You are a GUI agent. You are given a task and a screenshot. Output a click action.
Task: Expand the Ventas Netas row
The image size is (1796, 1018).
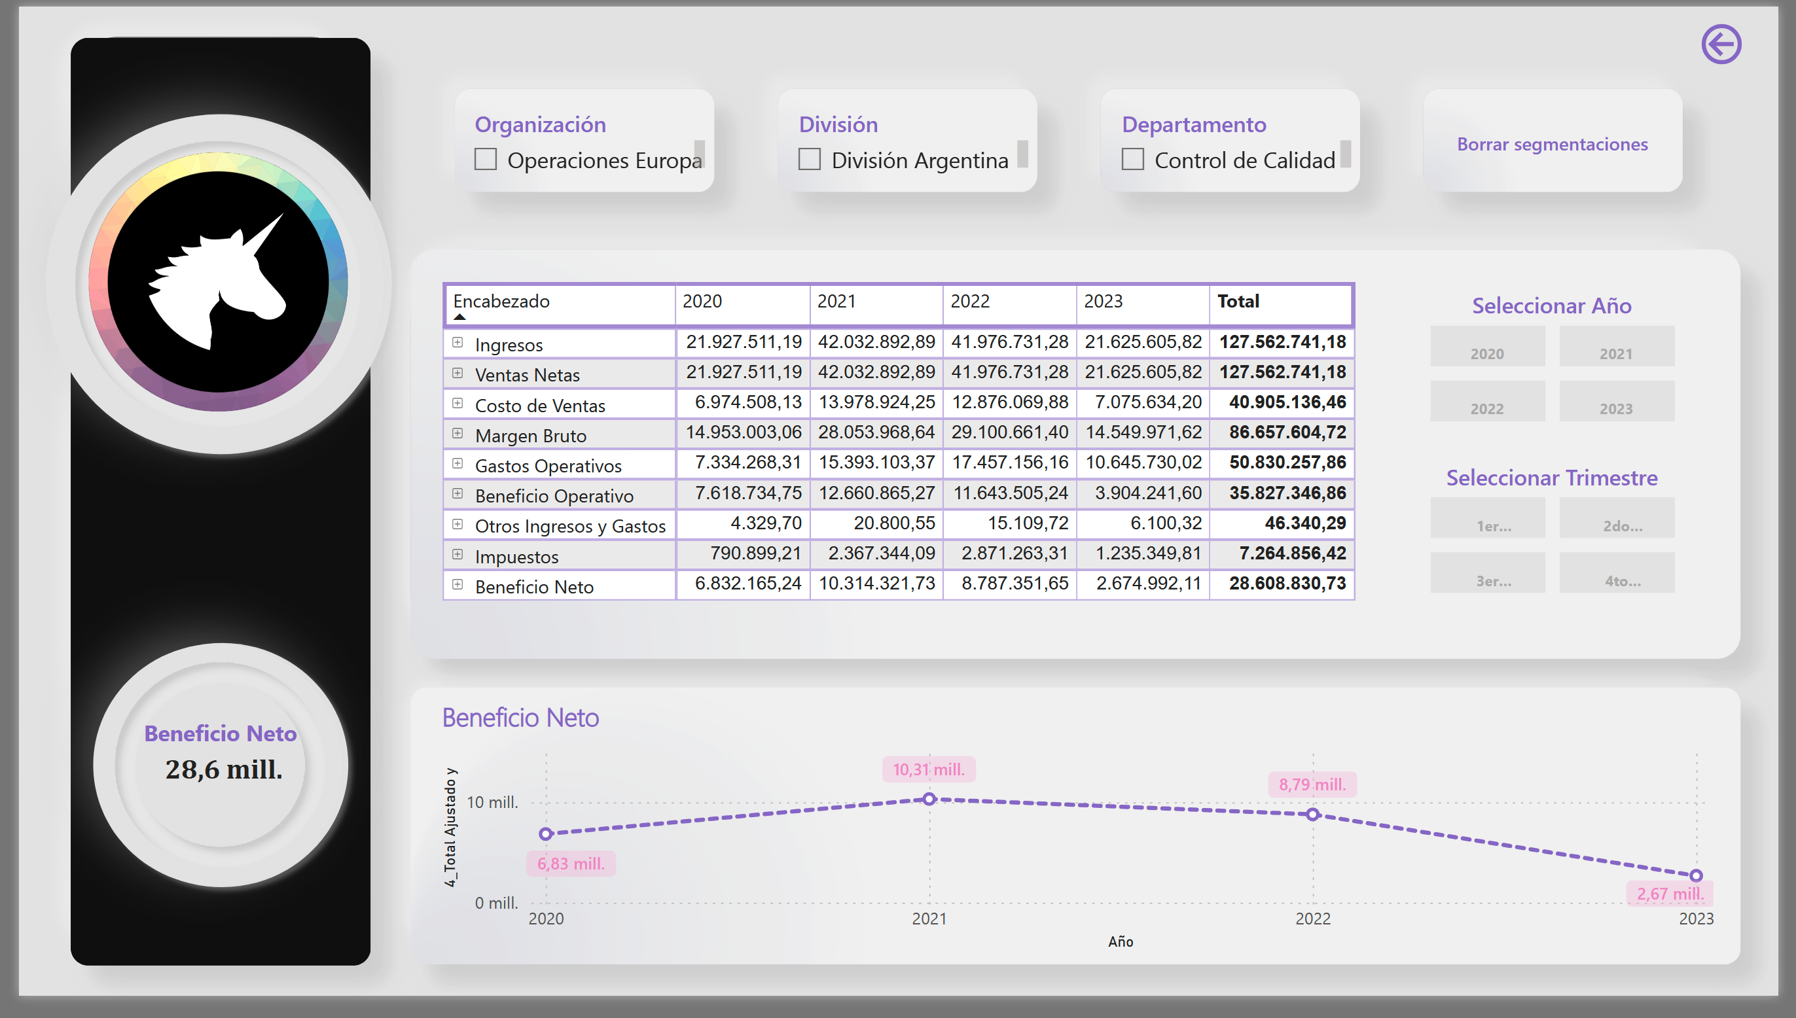click(458, 374)
